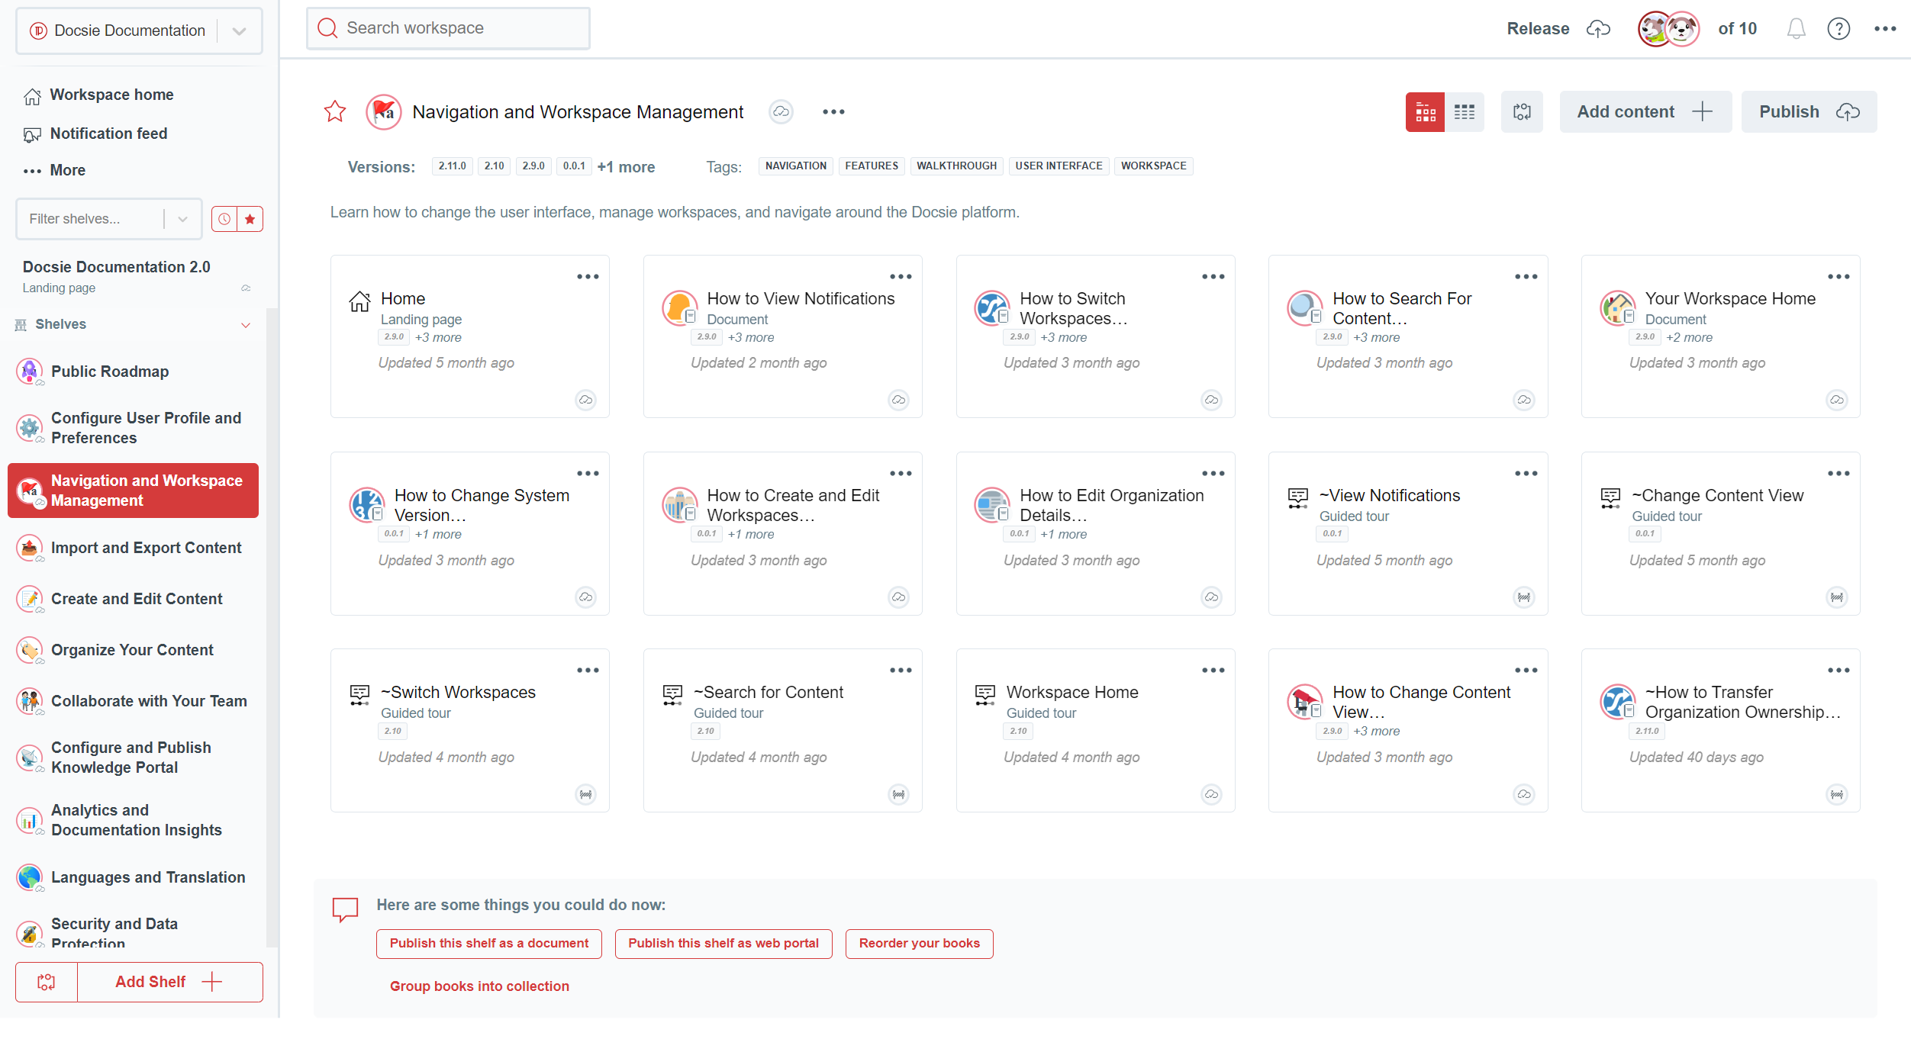1911x1052 pixels.
Task: Click the Add Shelf button
Action: click(x=169, y=982)
